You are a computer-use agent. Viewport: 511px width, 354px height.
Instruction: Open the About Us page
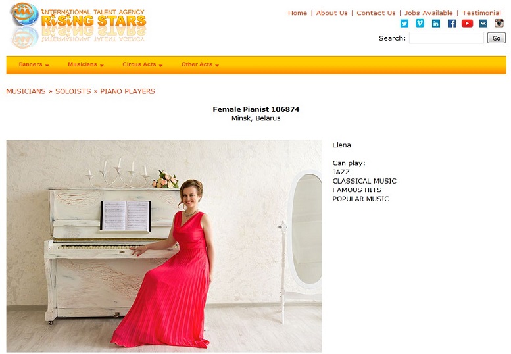tap(331, 13)
